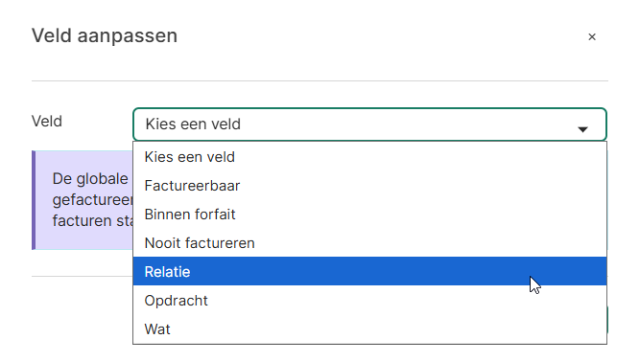Open the 'Kies een veld' combo box
640x362 pixels.
coord(369,124)
